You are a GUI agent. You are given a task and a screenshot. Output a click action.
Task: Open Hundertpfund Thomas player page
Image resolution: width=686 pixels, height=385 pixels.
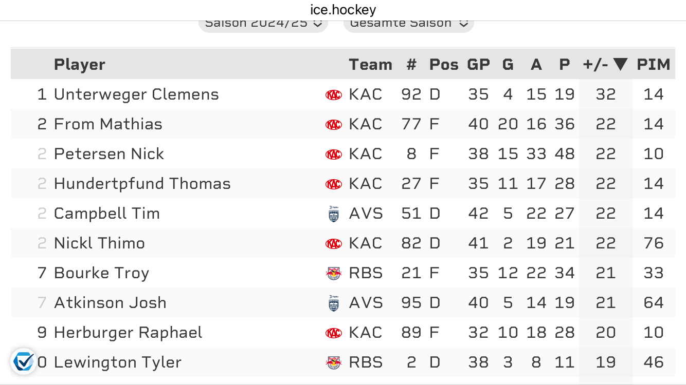(x=142, y=184)
